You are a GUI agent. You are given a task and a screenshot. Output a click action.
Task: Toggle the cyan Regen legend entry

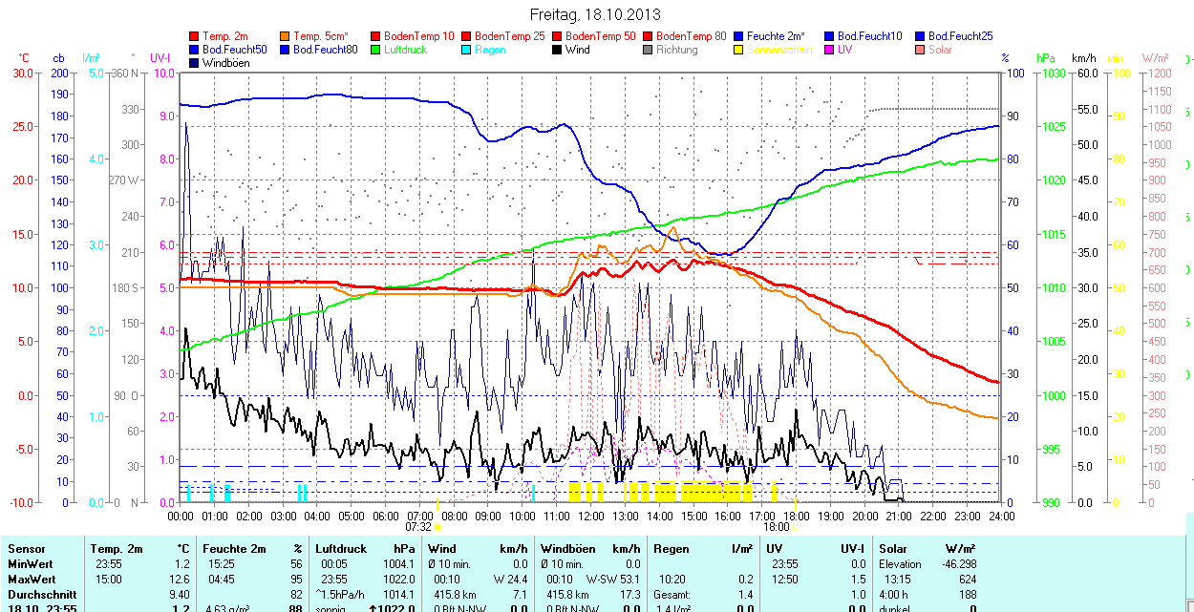pyautogui.click(x=466, y=50)
